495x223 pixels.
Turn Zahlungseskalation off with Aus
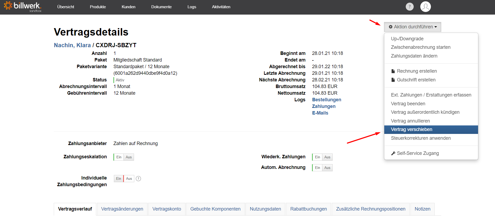[129, 157]
